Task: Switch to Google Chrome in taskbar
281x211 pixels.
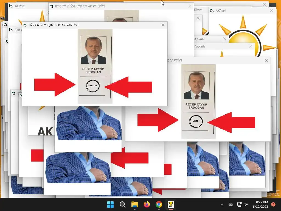Action: click(x=159, y=204)
